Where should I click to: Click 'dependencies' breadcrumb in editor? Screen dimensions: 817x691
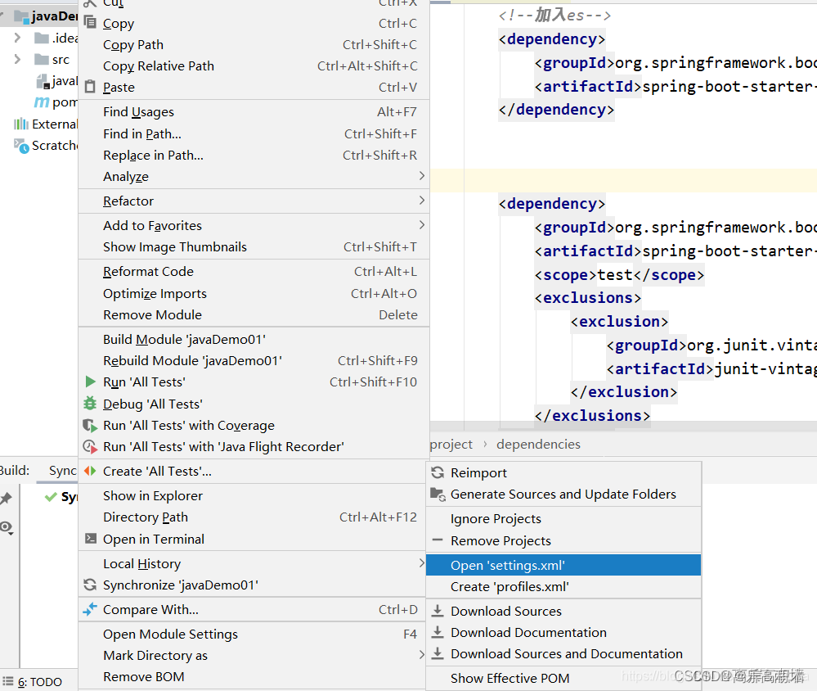pos(538,445)
